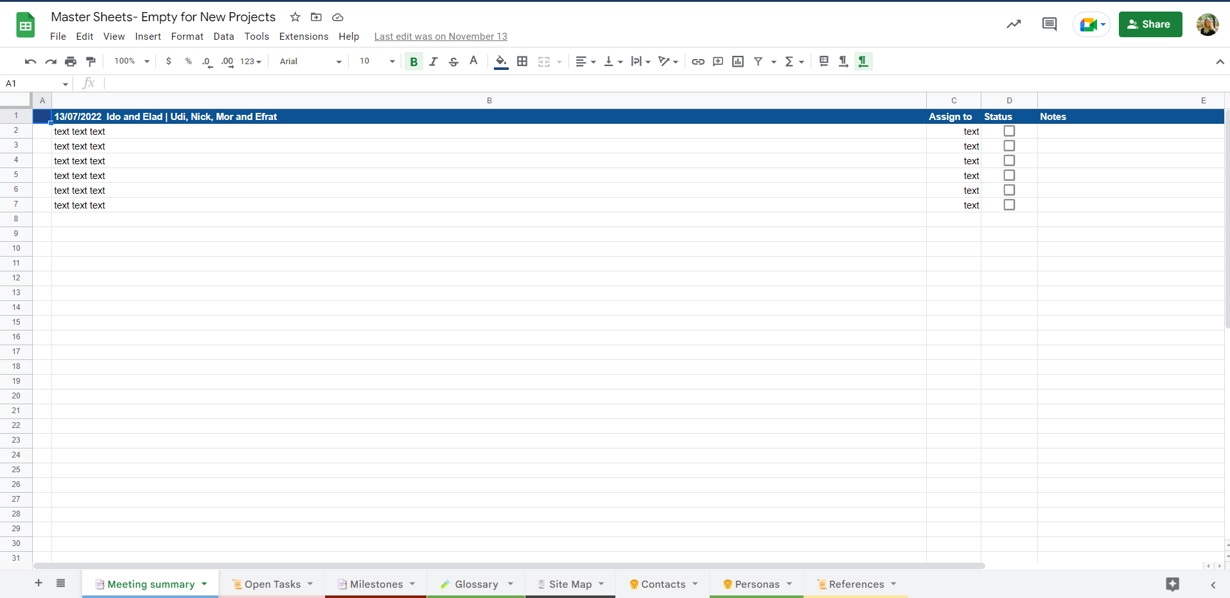Format as currency with dollar icon

click(168, 61)
